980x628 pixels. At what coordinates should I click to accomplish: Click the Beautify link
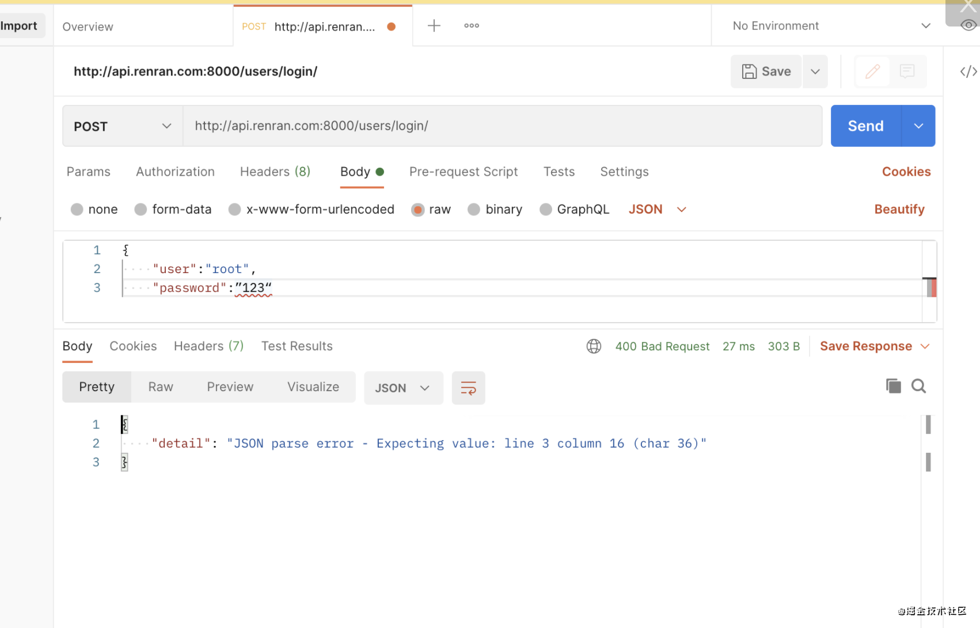point(899,210)
